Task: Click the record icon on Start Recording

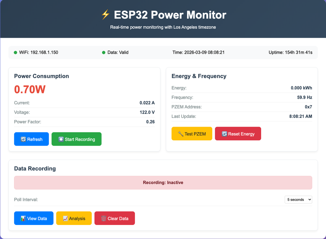Action: 61,139
